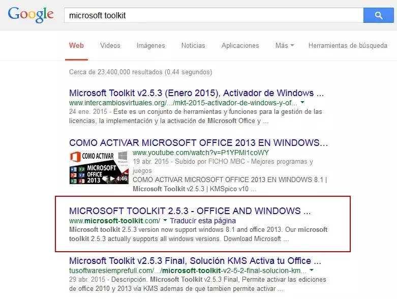Select the Imágenes tab
The height and width of the screenshot is (299, 397).
(150, 45)
